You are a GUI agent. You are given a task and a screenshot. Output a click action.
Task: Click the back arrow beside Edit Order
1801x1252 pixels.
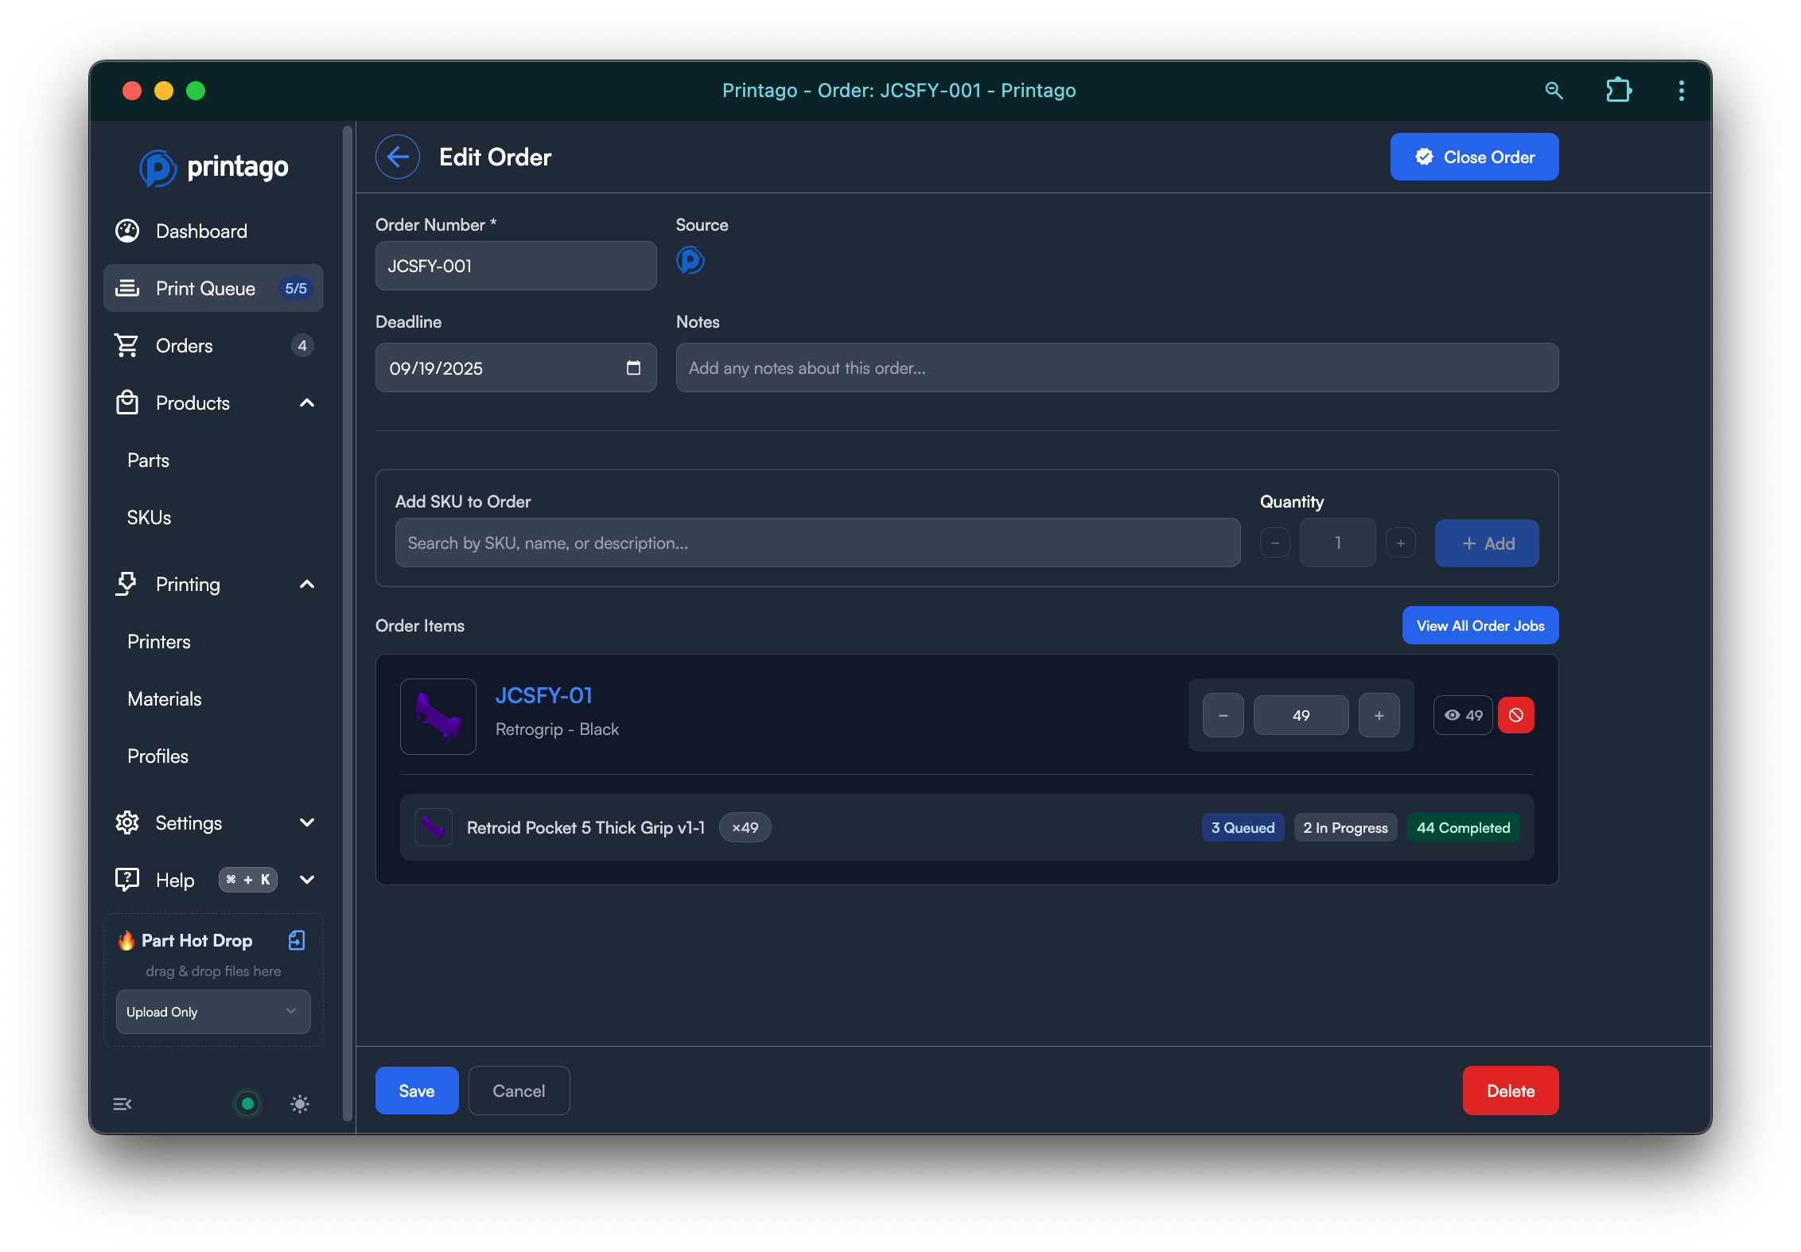click(x=397, y=157)
